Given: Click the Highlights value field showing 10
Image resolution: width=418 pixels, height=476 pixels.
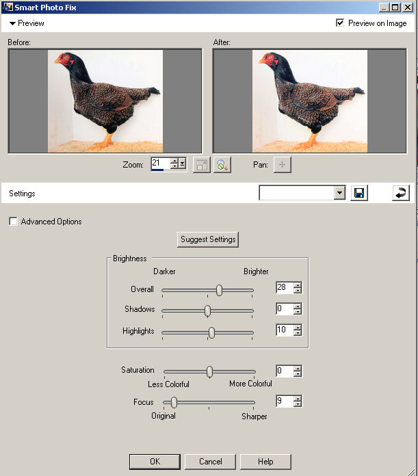Looking at the screenshot, I should pos(285,330).
